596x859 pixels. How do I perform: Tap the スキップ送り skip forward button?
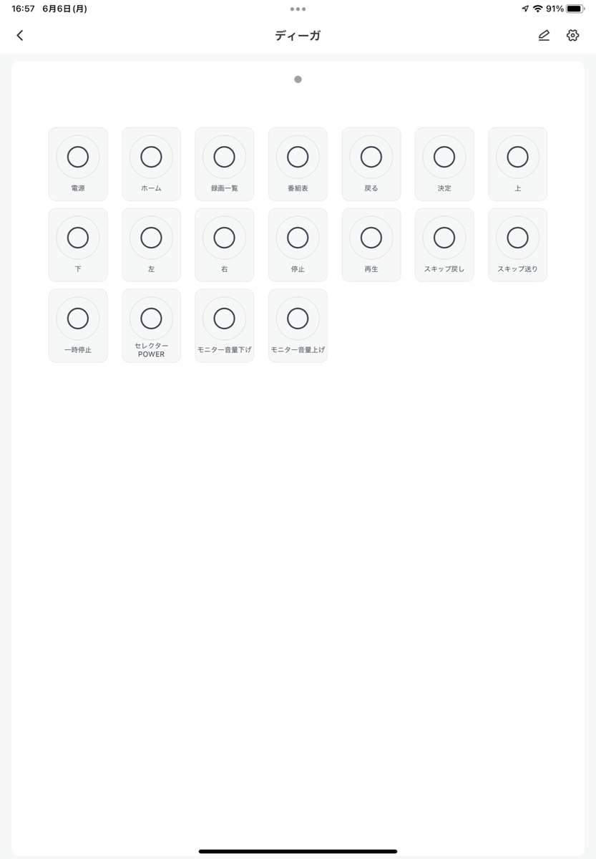coord(517,245)
